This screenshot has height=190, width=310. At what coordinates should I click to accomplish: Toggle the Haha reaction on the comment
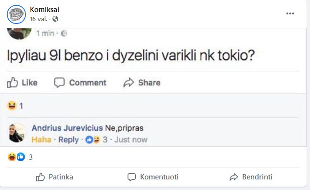[41, 139]
